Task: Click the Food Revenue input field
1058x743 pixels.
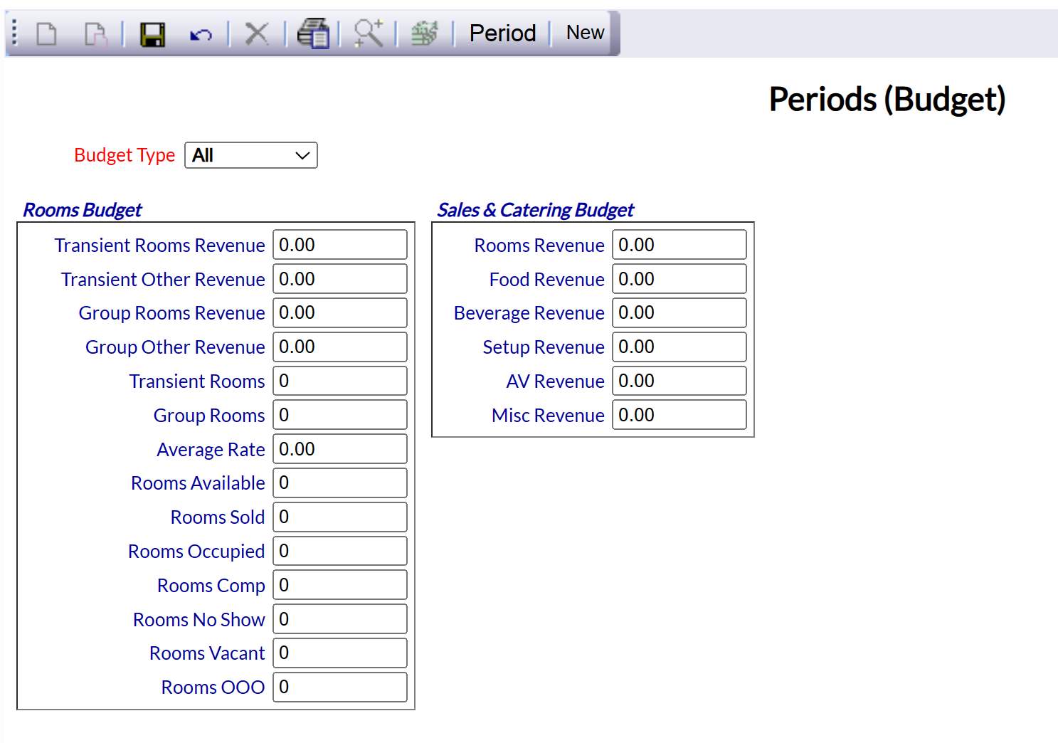Action: [x=679, y=279]
